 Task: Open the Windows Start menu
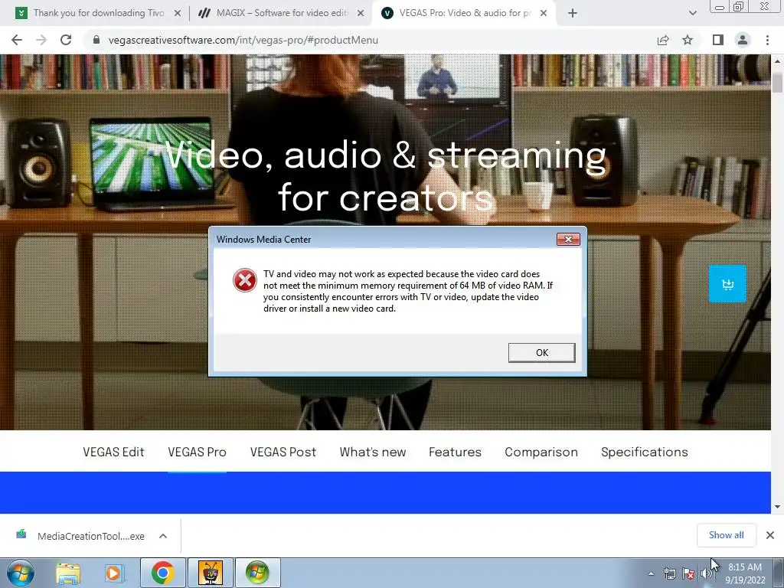click(x=21, y=573)
